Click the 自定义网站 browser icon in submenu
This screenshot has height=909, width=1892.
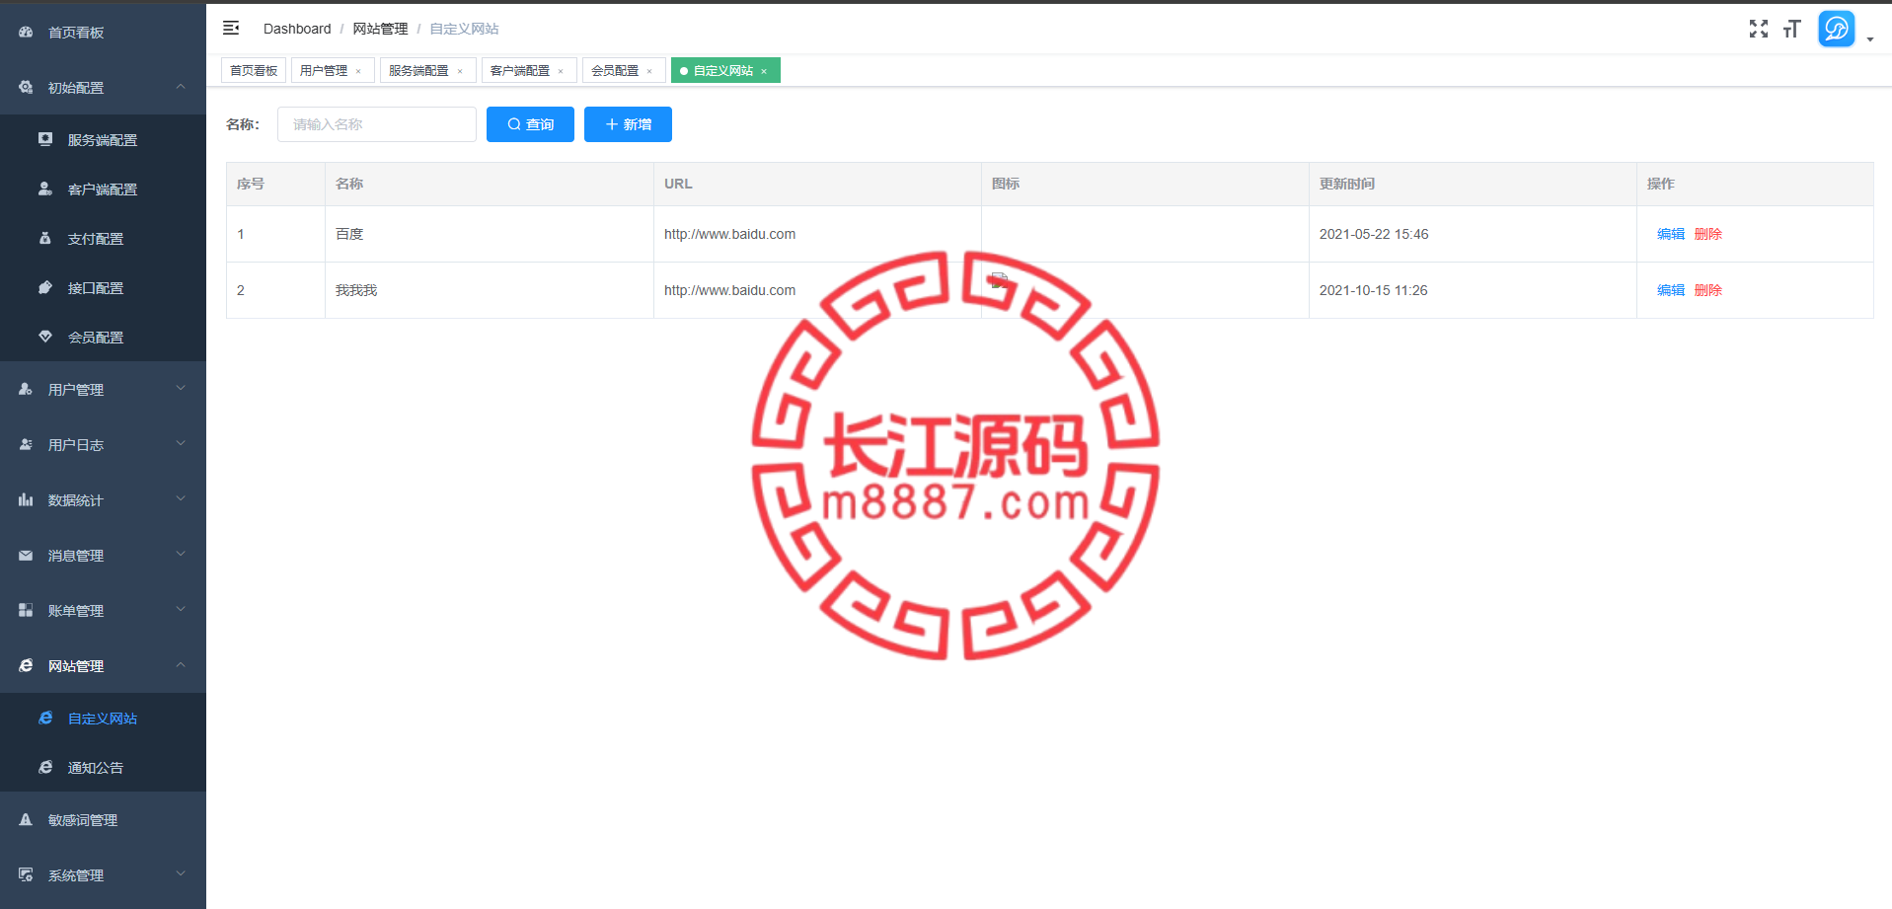point(45,718)
